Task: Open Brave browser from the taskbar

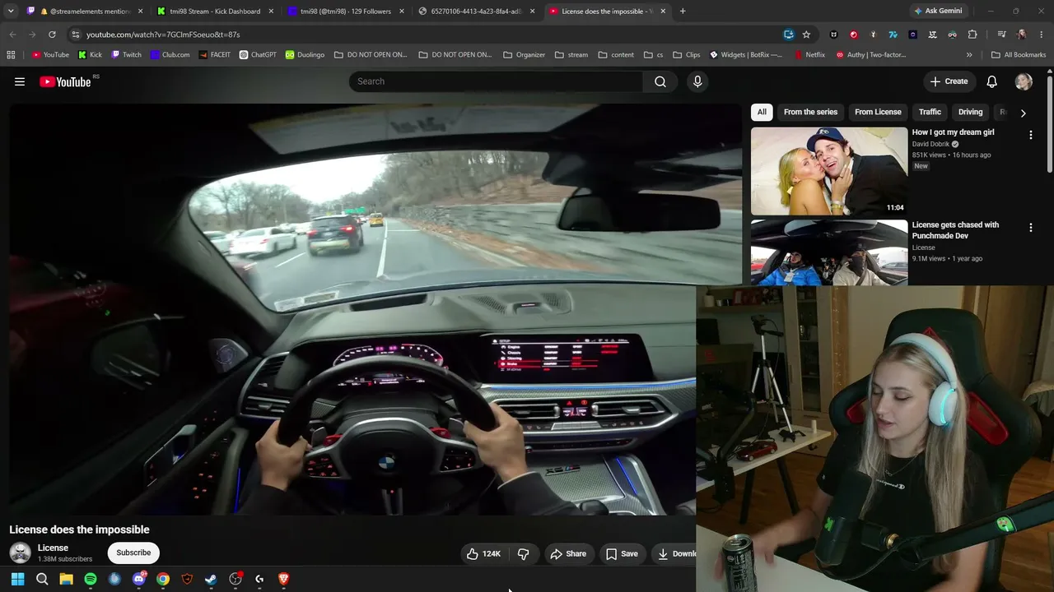Action: [x=284, y=579]
